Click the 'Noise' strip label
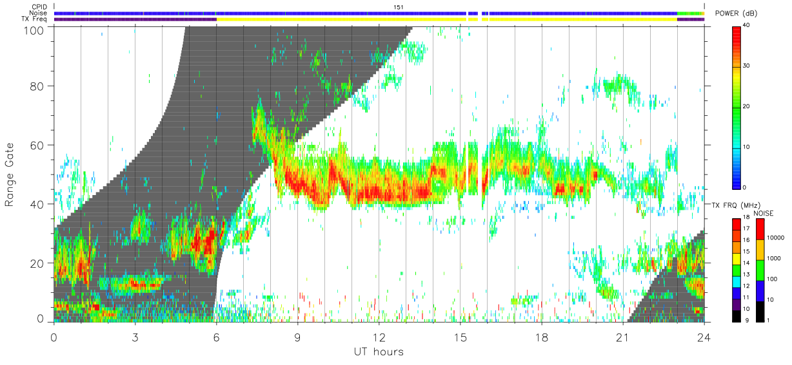 [x=38, y=13]
